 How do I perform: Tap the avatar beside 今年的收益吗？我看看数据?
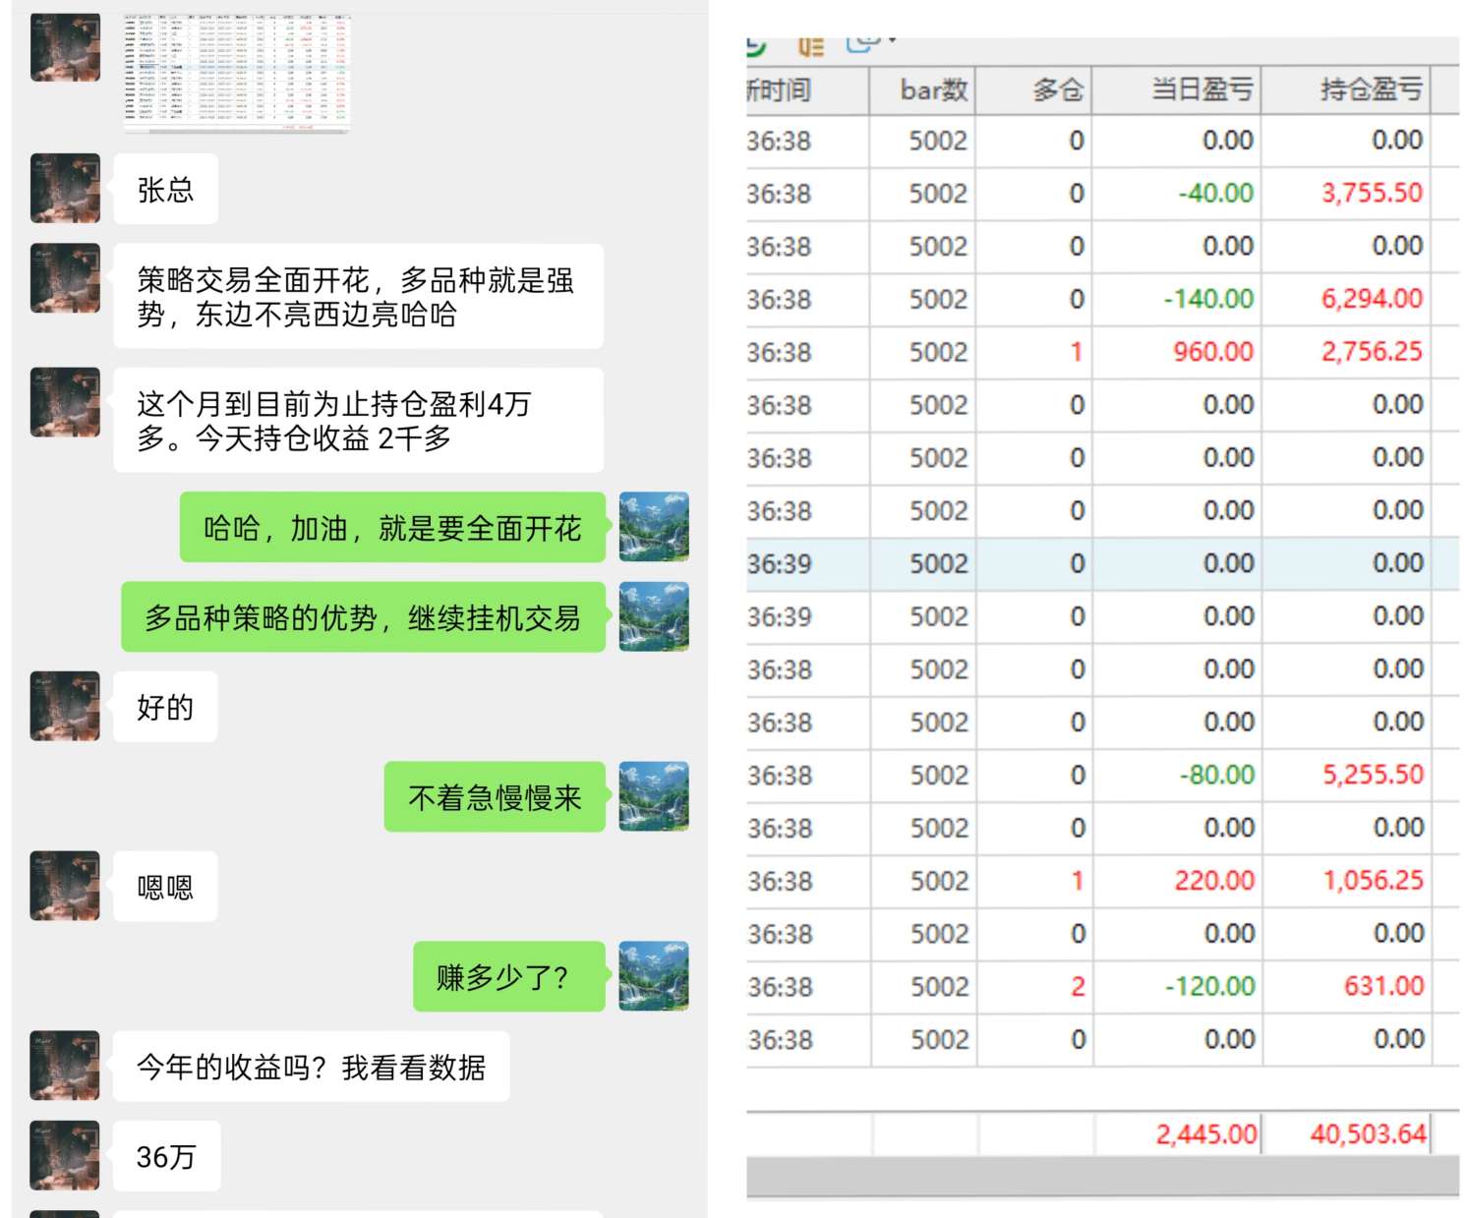[65, 1066]
